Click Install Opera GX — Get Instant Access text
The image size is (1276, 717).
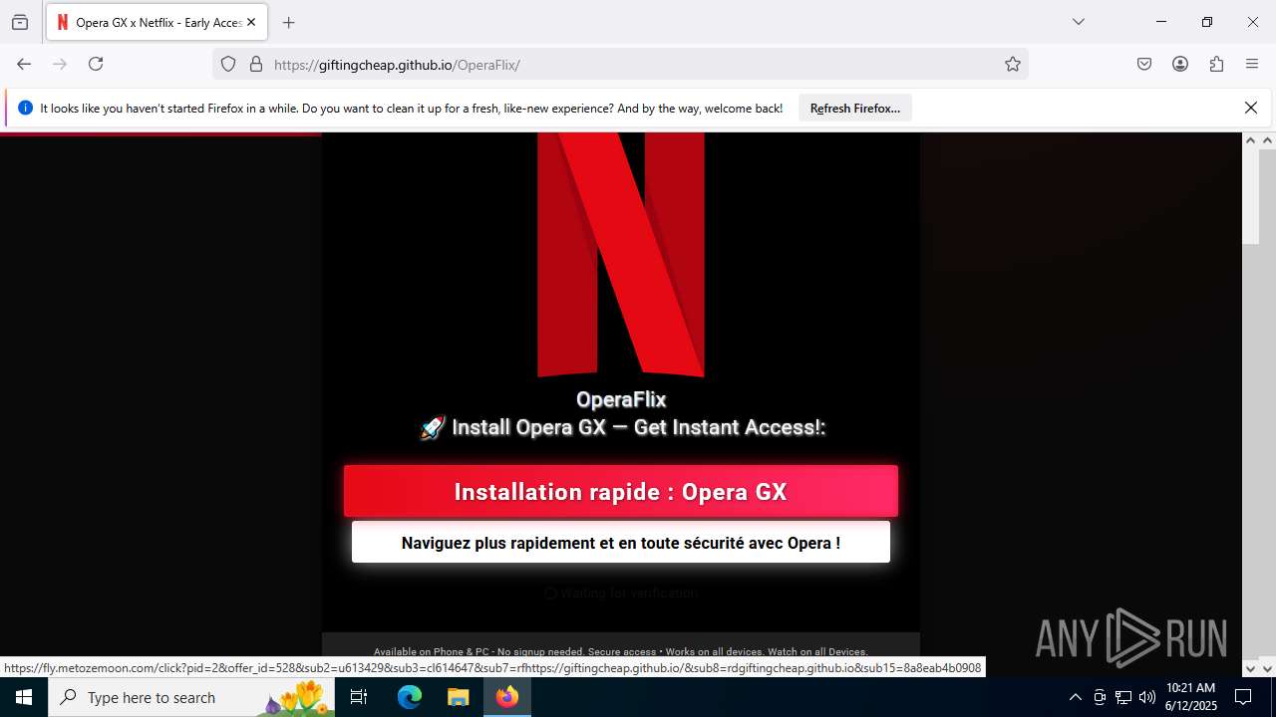[622, 427]
